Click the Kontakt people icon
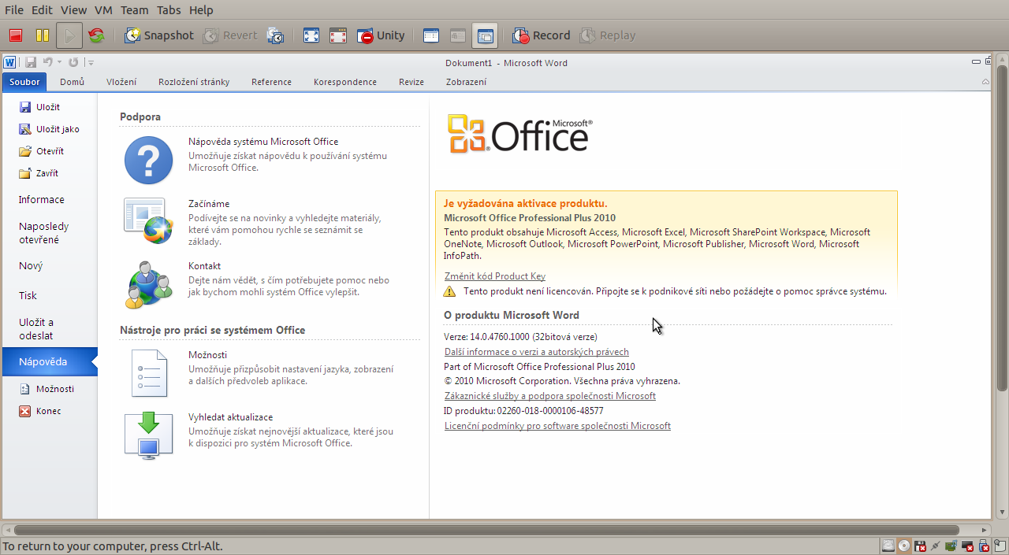The width and height of the screenshot is (1009, 555). click(148, 284)
